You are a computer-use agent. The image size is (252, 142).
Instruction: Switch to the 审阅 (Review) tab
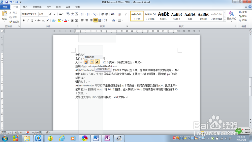point(68,7)
